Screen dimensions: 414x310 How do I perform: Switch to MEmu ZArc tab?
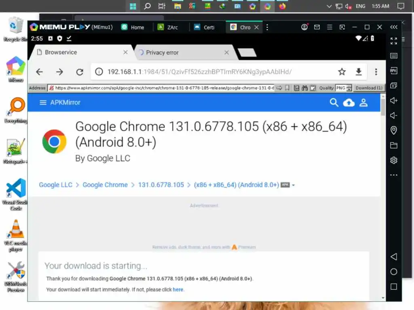pos(168,27)
